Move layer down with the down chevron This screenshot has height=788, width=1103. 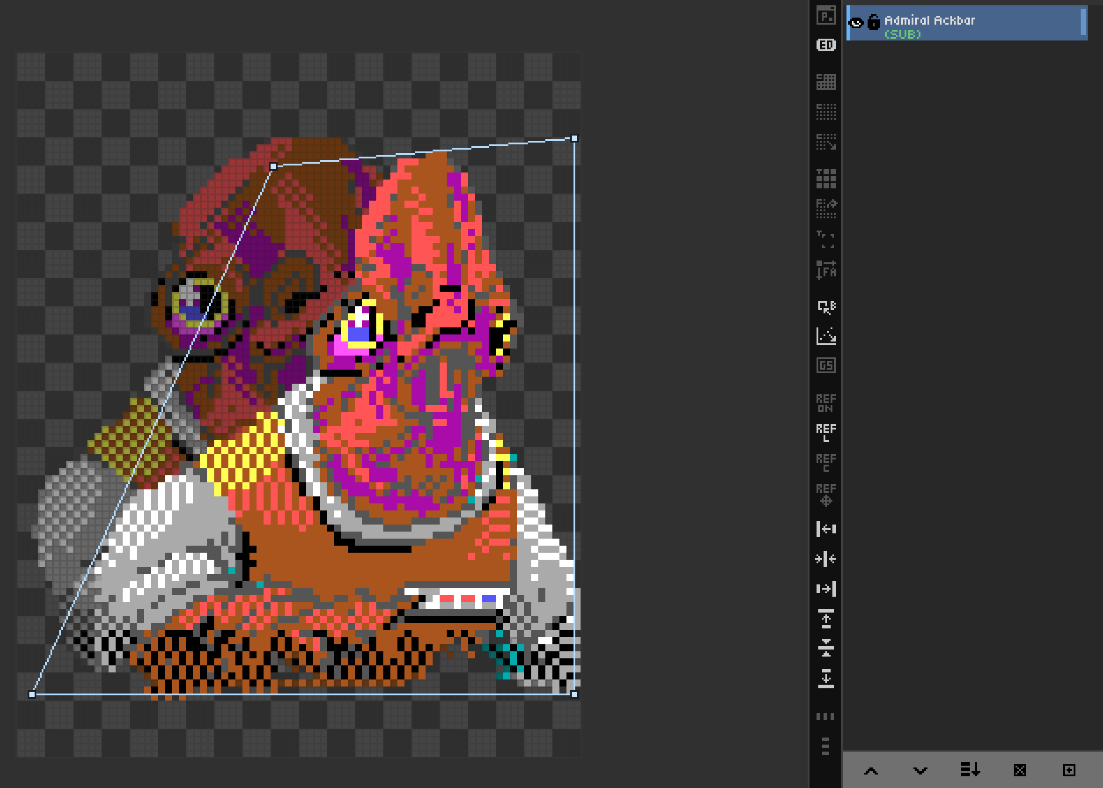click(x=920, y=770)
